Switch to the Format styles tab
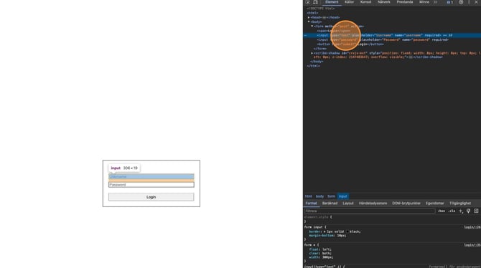Screen dimensions: 481x268 pyautogui.click(x=311, y=204)
